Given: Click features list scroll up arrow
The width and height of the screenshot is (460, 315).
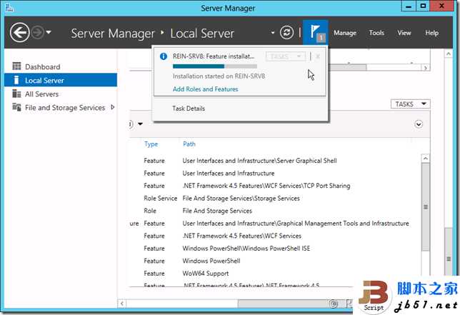Looking at the screenshot, I should point(426,159).
